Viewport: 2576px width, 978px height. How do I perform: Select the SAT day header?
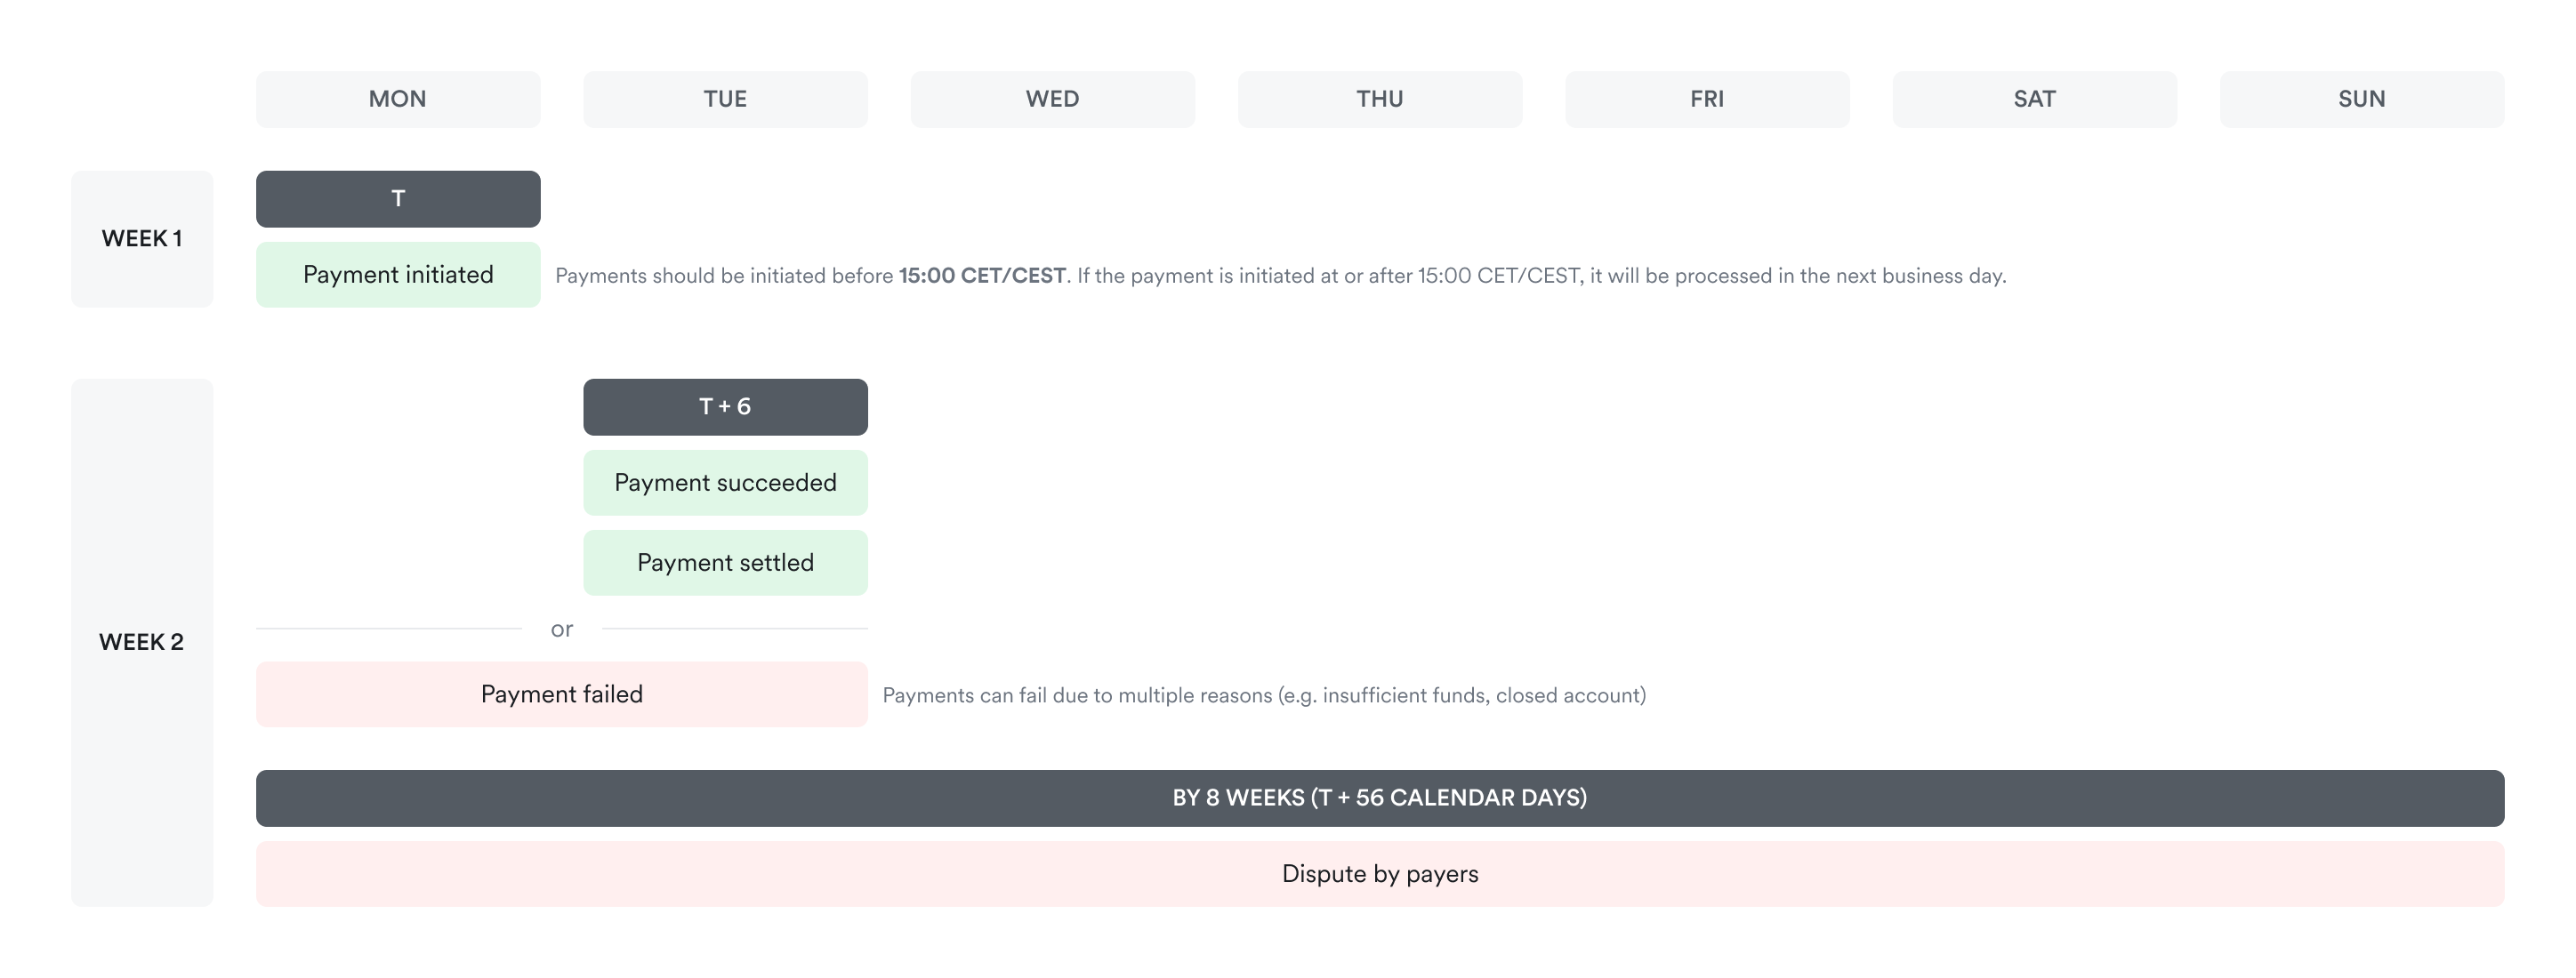point(2034,99)
